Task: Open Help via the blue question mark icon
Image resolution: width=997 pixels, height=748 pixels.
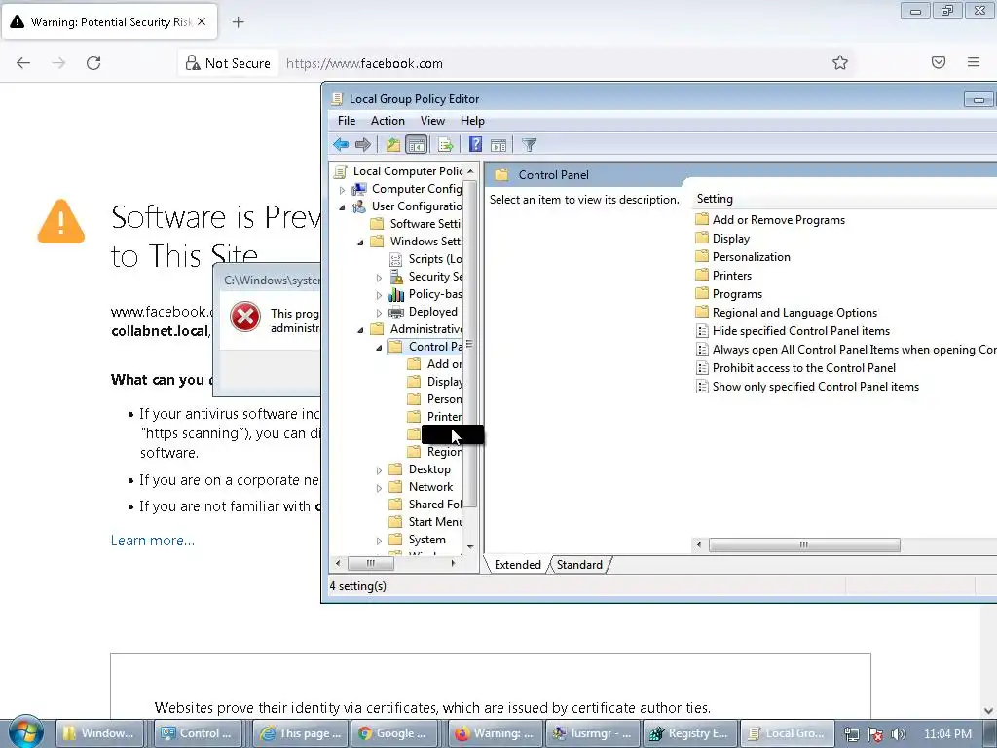Action: (475, 145)
